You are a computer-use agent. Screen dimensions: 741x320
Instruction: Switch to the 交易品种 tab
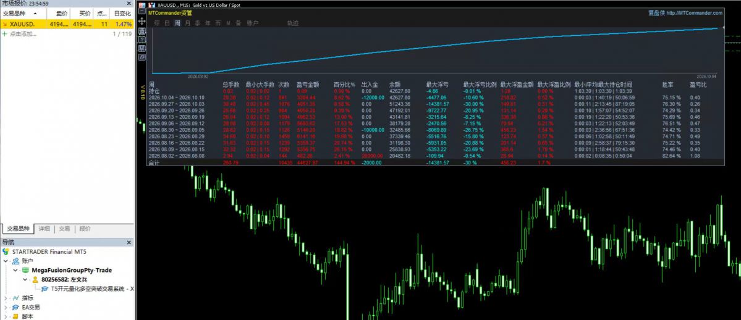[17, 229]
